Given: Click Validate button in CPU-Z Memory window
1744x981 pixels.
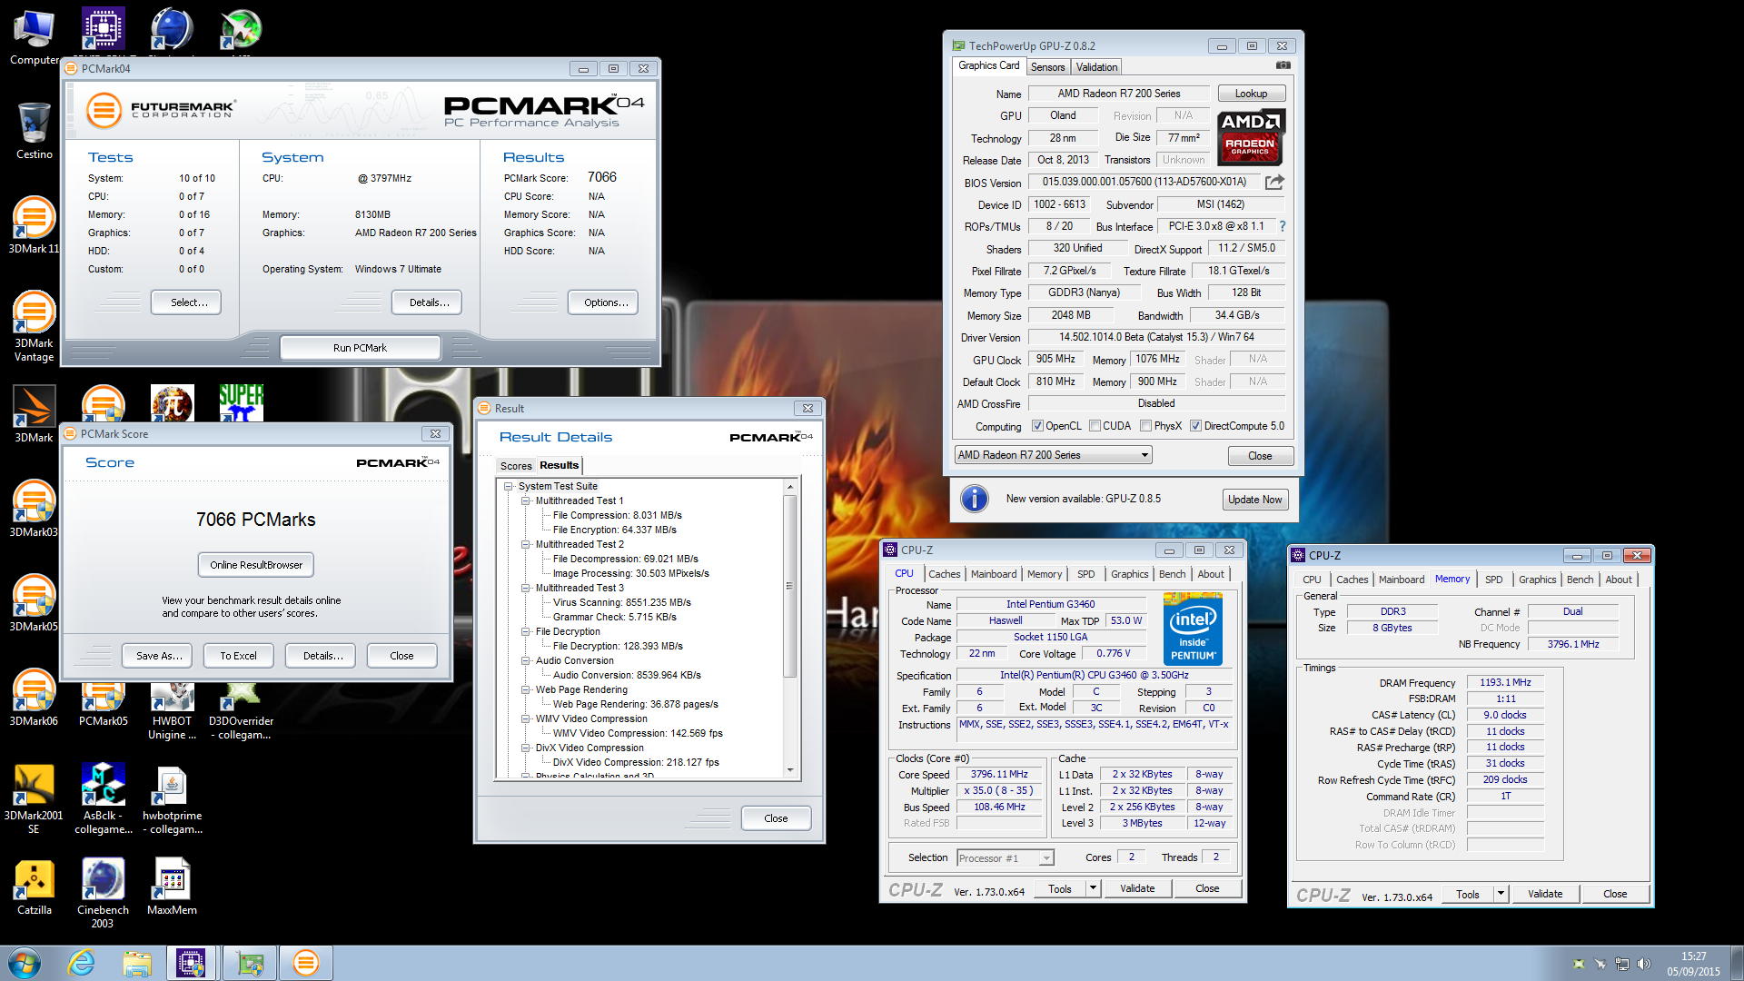Looking at the screenshot, I should pos(1545,894).
